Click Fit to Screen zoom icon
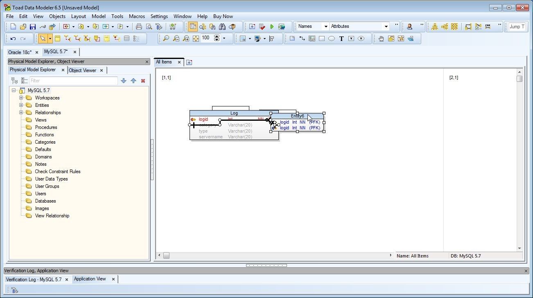Screen dimensions: 533x298 tap(196, 38)
